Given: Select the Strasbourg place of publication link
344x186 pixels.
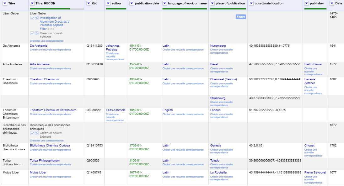Looking at the screenshot, I should 218,98.
